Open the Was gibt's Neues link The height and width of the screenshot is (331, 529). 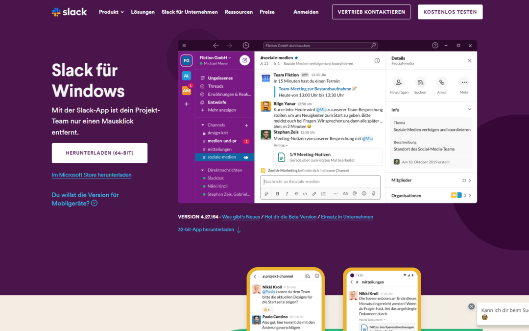coord(241,217)
